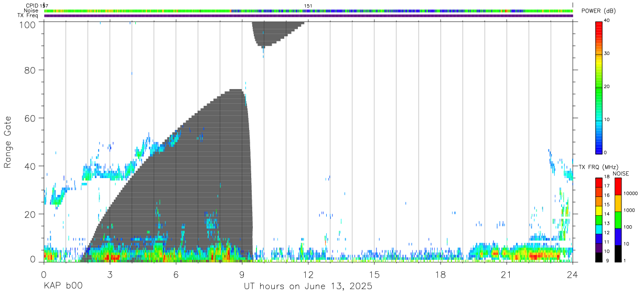
Task: Click the NOISE legend color bar
Action: tap(618, 219)
